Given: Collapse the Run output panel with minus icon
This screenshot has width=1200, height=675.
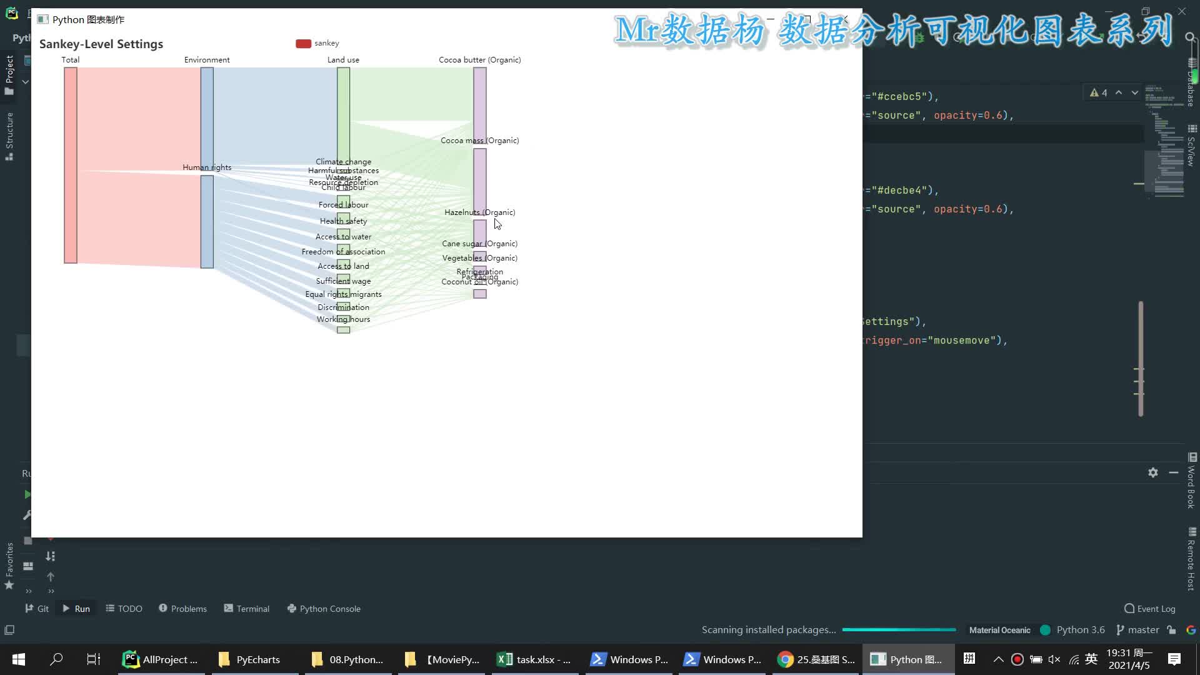Looking at the screenshot, I should (x=1173, y=473).
